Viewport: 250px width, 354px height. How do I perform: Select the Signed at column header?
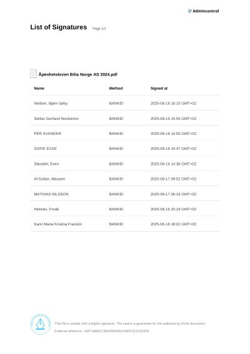point(159,88)
